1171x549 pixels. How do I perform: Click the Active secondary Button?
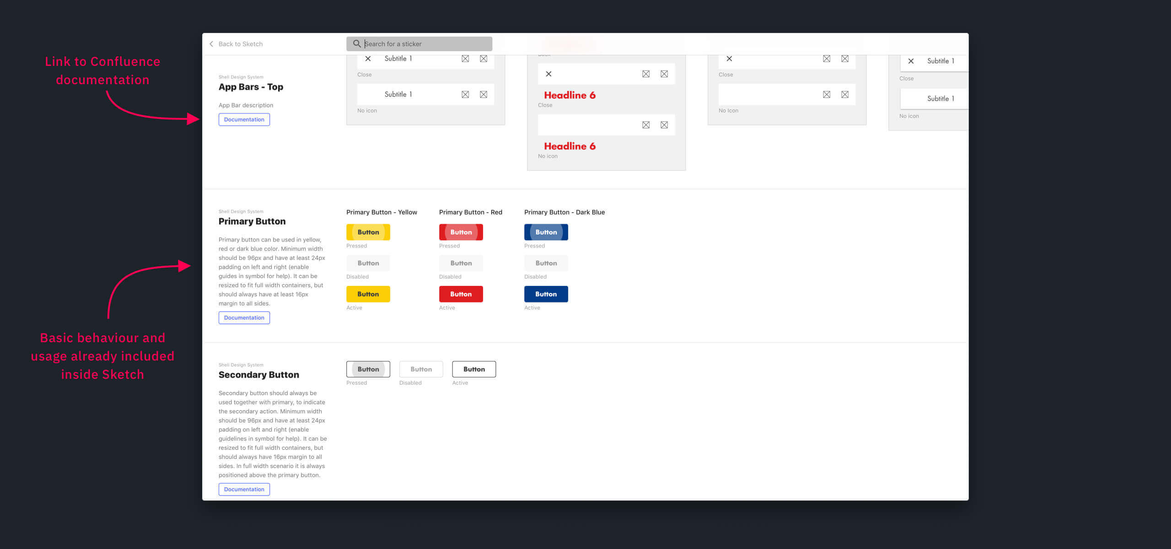(x=474, y=369)
